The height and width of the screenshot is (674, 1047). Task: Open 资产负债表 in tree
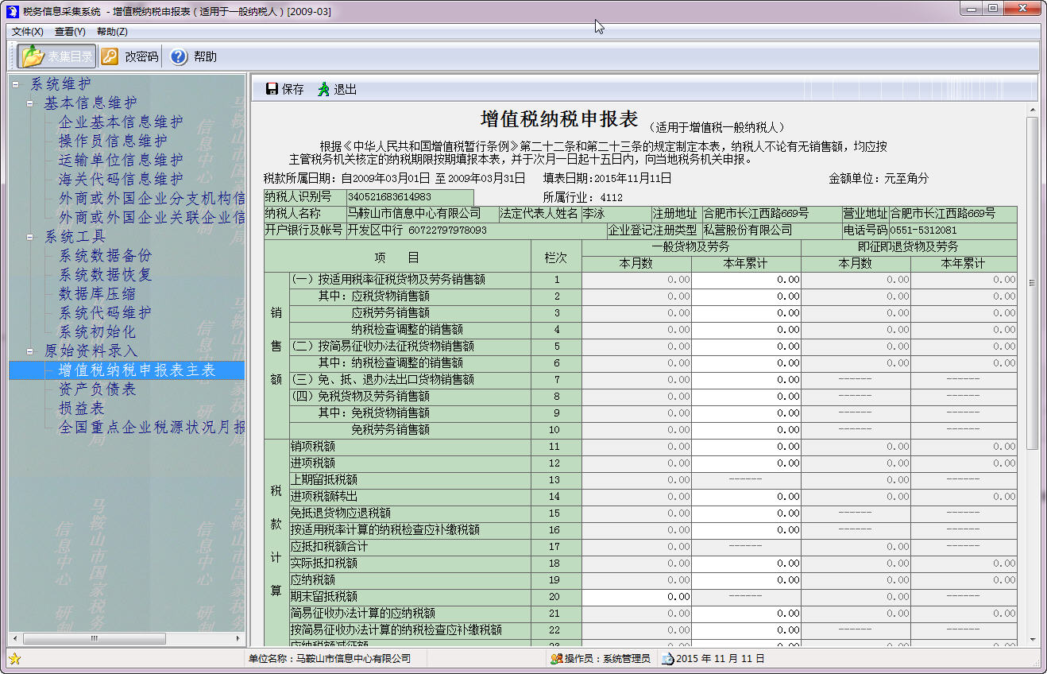point(97,389)
